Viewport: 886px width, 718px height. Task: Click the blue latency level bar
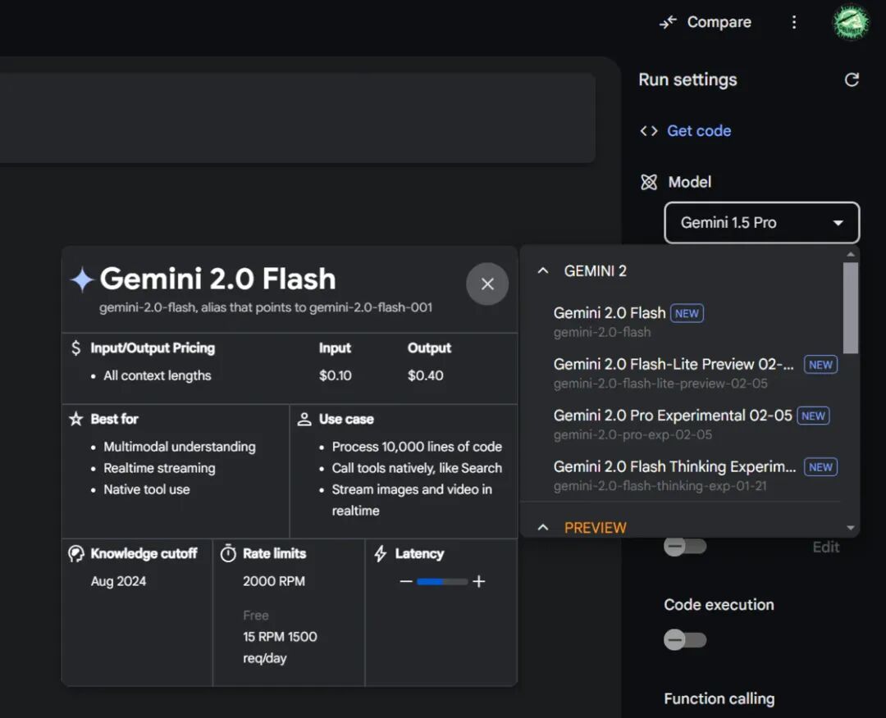430,582
